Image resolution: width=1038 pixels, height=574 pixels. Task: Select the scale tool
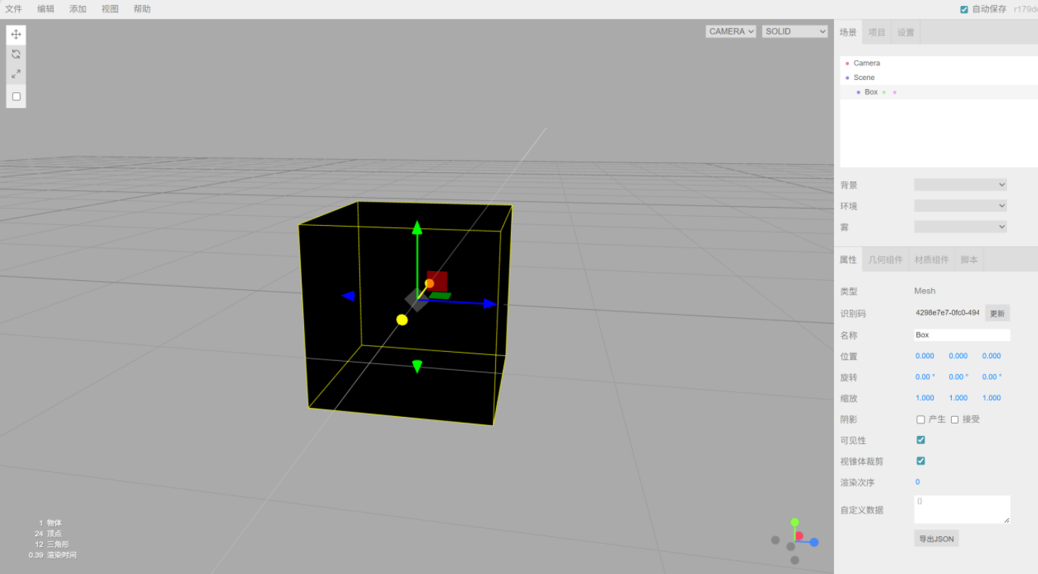pyautogui.click(x=16, y=74)
